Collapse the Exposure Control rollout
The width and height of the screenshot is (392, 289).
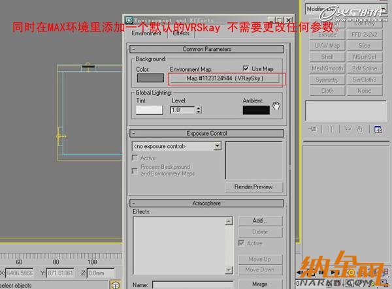coord(206,133)
